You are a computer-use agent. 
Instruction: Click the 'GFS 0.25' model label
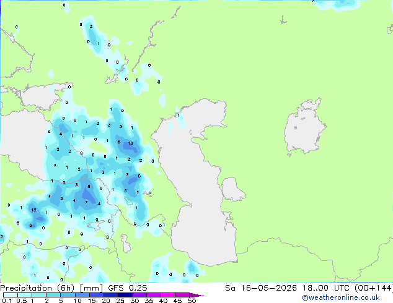pyautogui.click(x=128, y=288)
